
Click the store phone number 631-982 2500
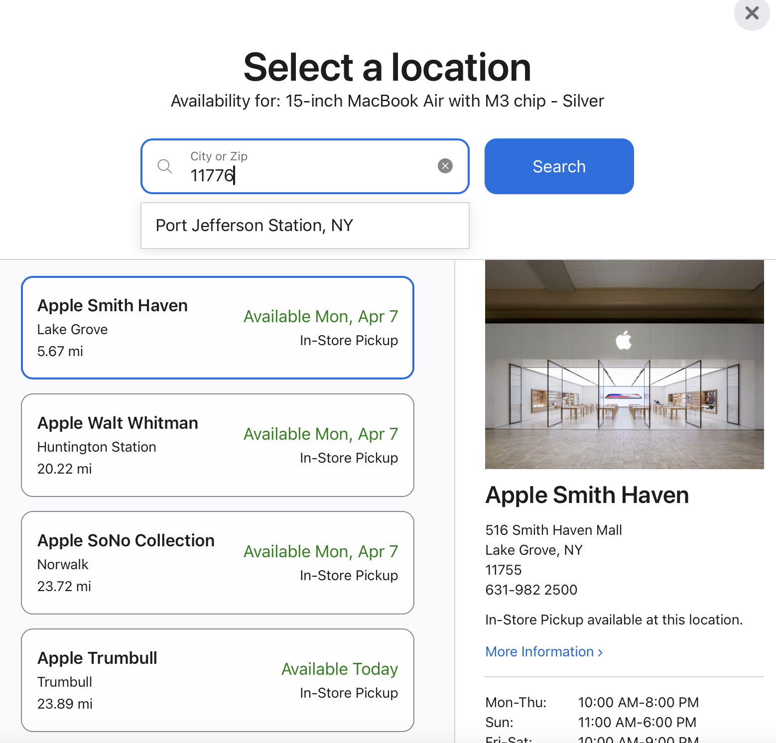(531, 590)
